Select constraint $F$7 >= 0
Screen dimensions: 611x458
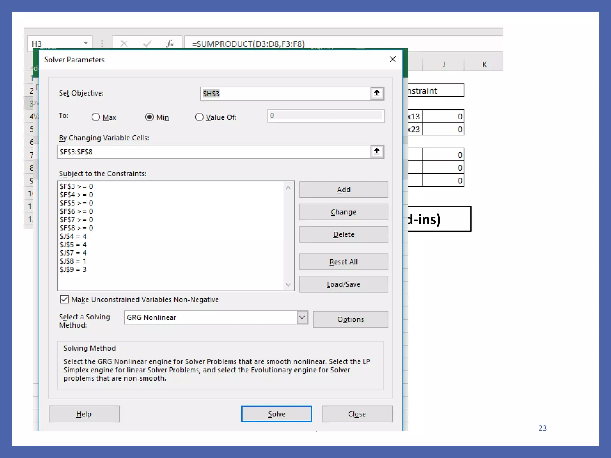click(x=76, y=220)
